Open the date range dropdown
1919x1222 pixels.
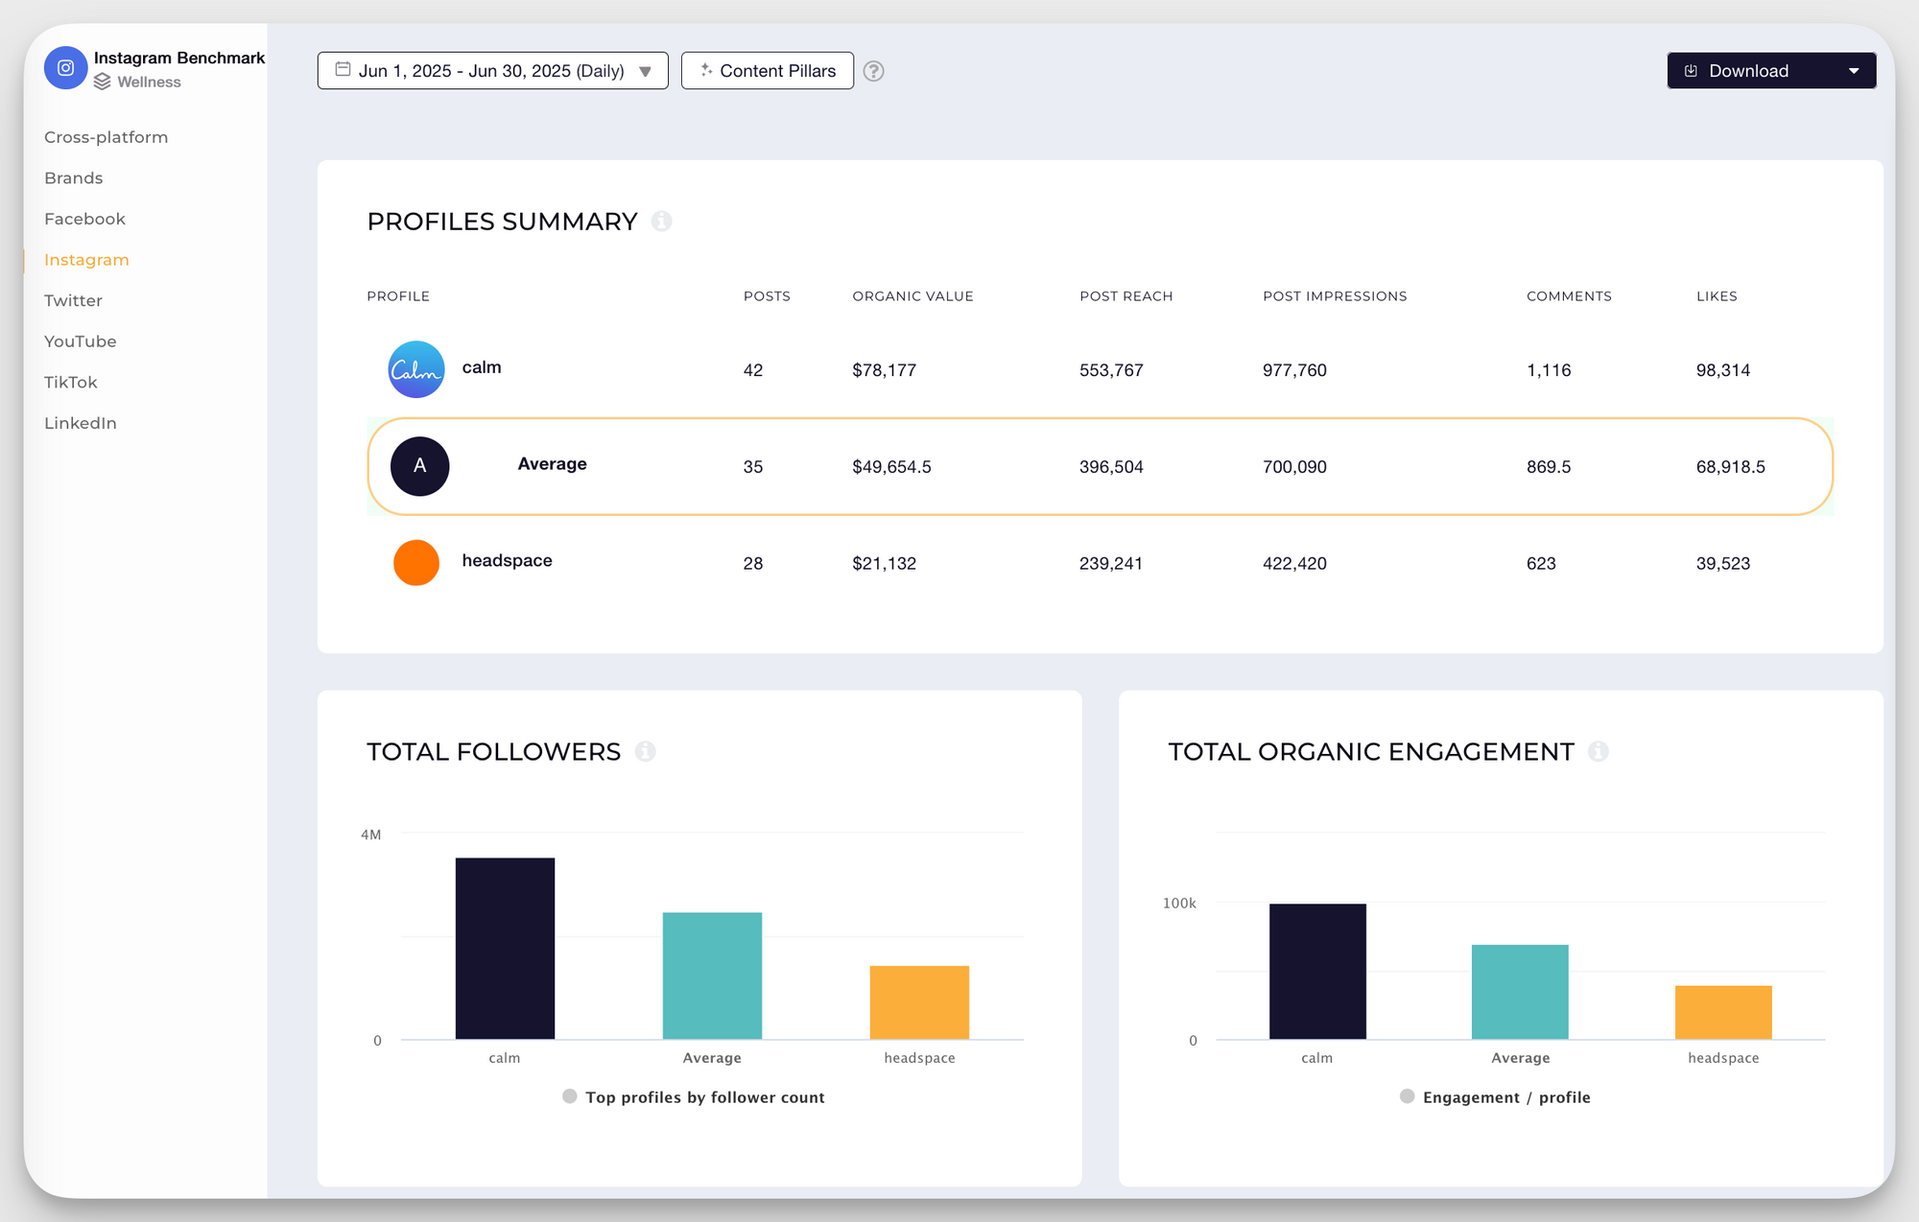click(493, 71)
